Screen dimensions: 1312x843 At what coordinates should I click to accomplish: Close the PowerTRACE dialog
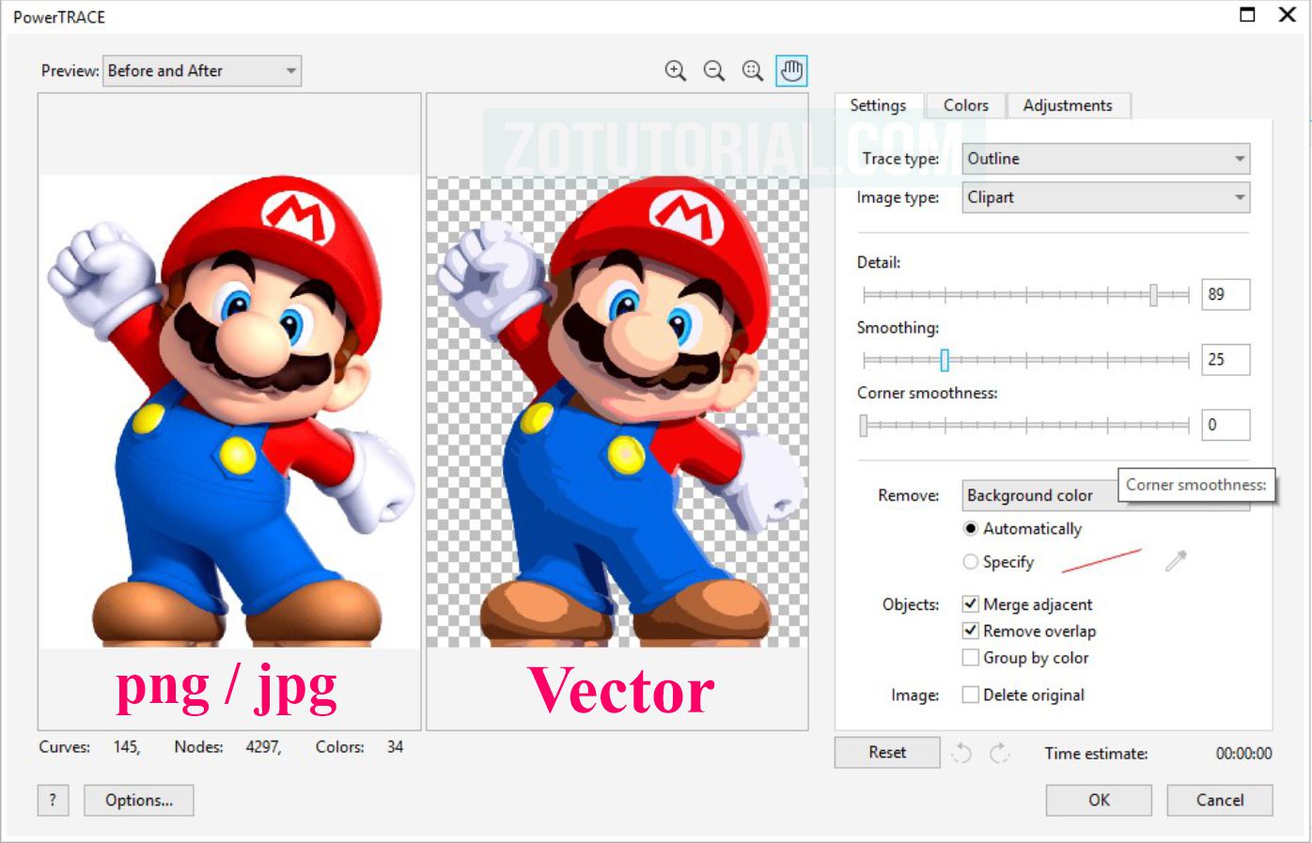pos(1288,14)
